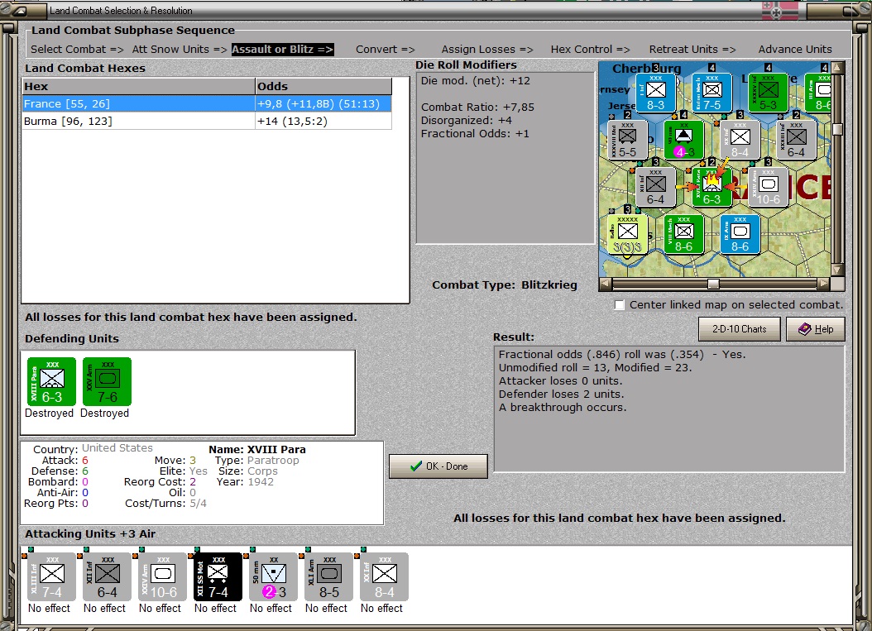The image size is (872, 631).
Task: Enable Center linked map on selected combat
Action: point(619,305)
